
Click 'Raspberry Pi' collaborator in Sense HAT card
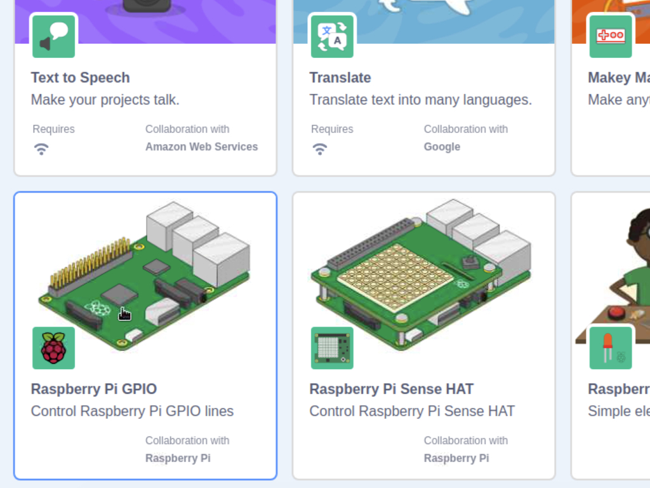coord(456,458)
